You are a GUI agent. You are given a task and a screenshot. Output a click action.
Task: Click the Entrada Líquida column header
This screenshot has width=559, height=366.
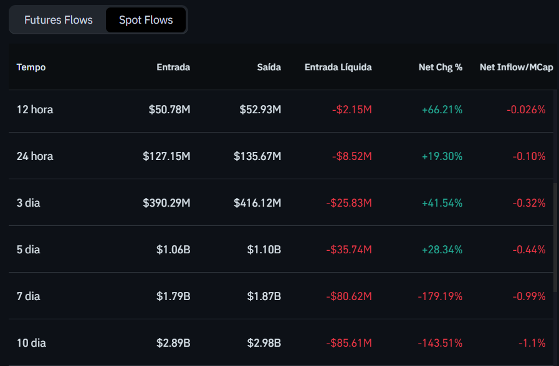(338, 67)
